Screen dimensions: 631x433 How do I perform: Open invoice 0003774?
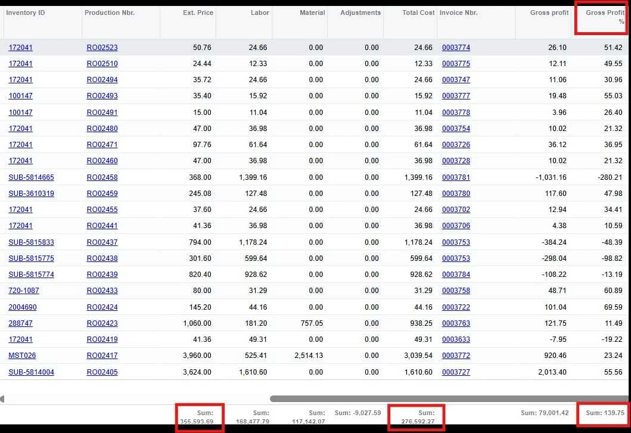[x=456, y=48]
